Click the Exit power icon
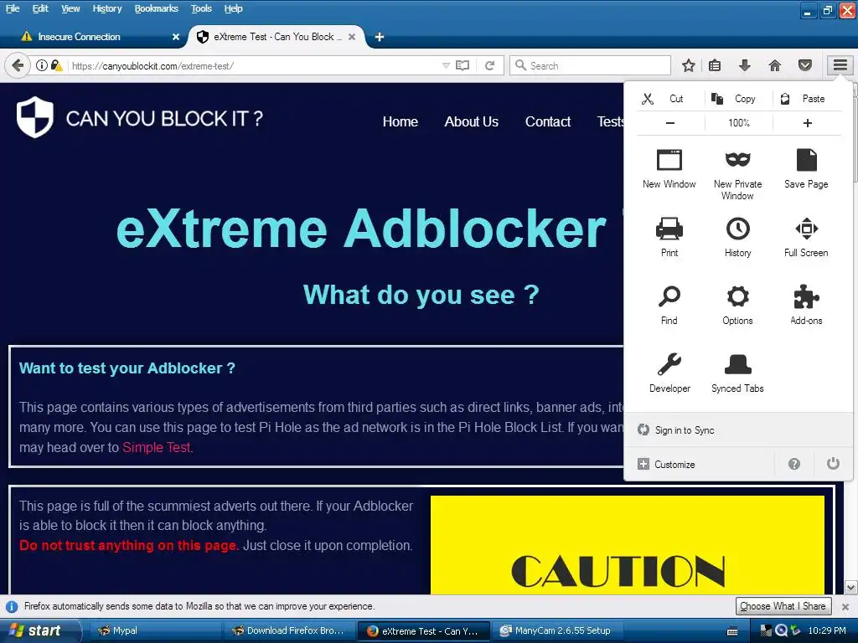The image size is (858, 643). coord(833,464)
